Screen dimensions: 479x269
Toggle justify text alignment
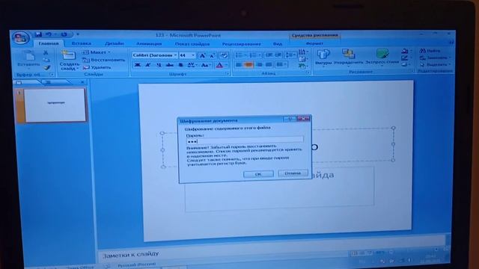[x=269, y=65]
